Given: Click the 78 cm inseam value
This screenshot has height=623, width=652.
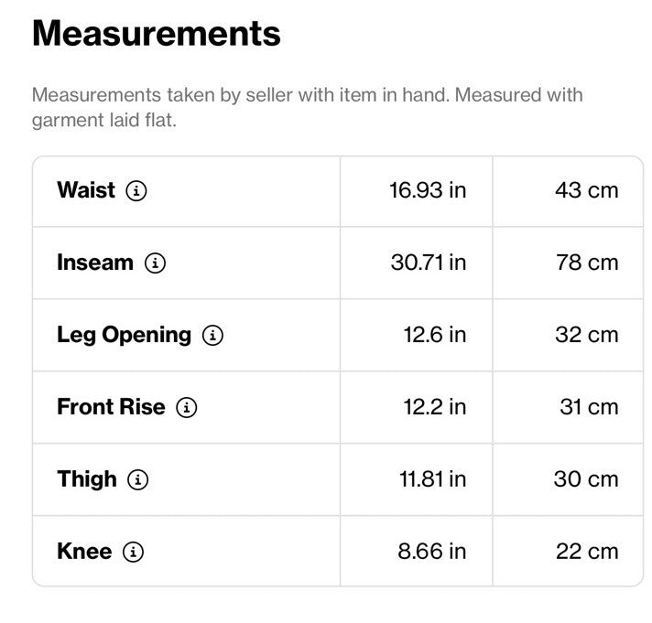Looking at the screenshot, I should click(587, 263).
